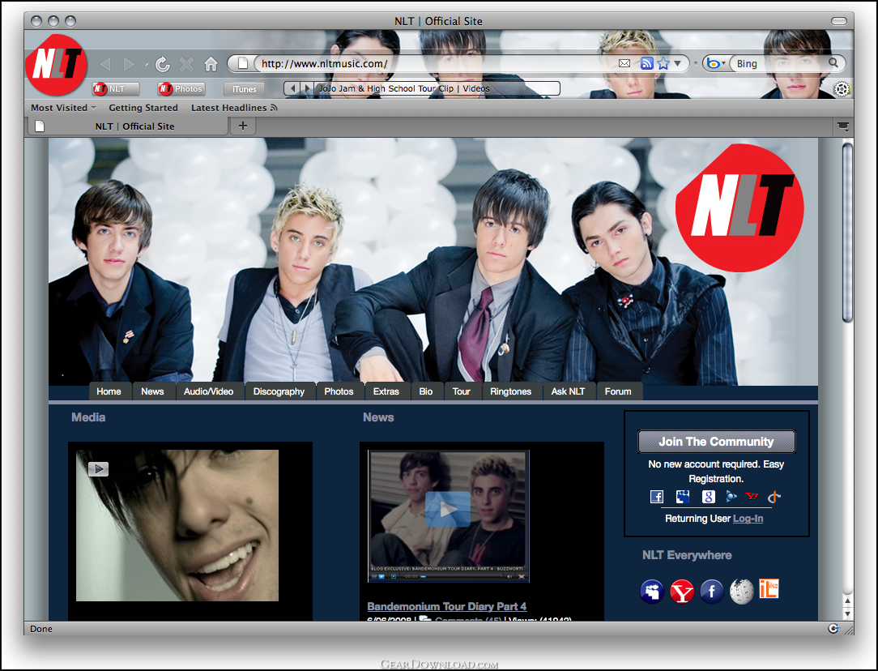Bookmark the page with the star icon

663,63
